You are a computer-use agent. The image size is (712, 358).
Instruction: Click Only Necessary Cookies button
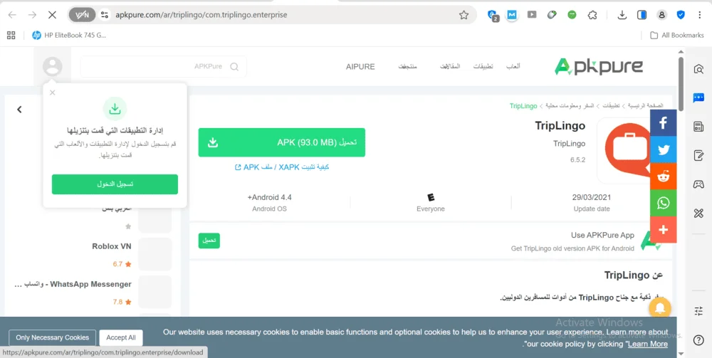52,337
